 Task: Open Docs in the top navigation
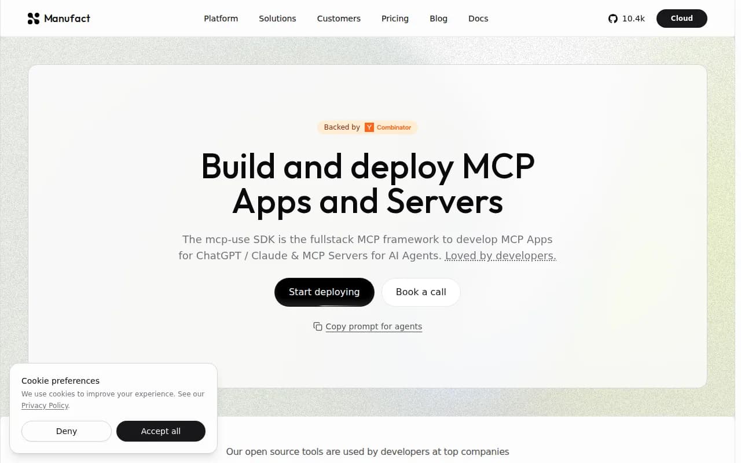point(478,19)
